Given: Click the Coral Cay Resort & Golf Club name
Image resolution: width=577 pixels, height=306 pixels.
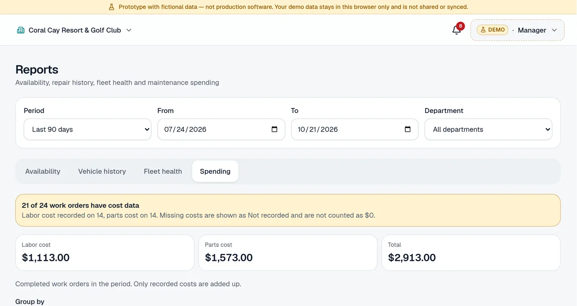Looking at the screenshot, I should [x=75, y=30].
